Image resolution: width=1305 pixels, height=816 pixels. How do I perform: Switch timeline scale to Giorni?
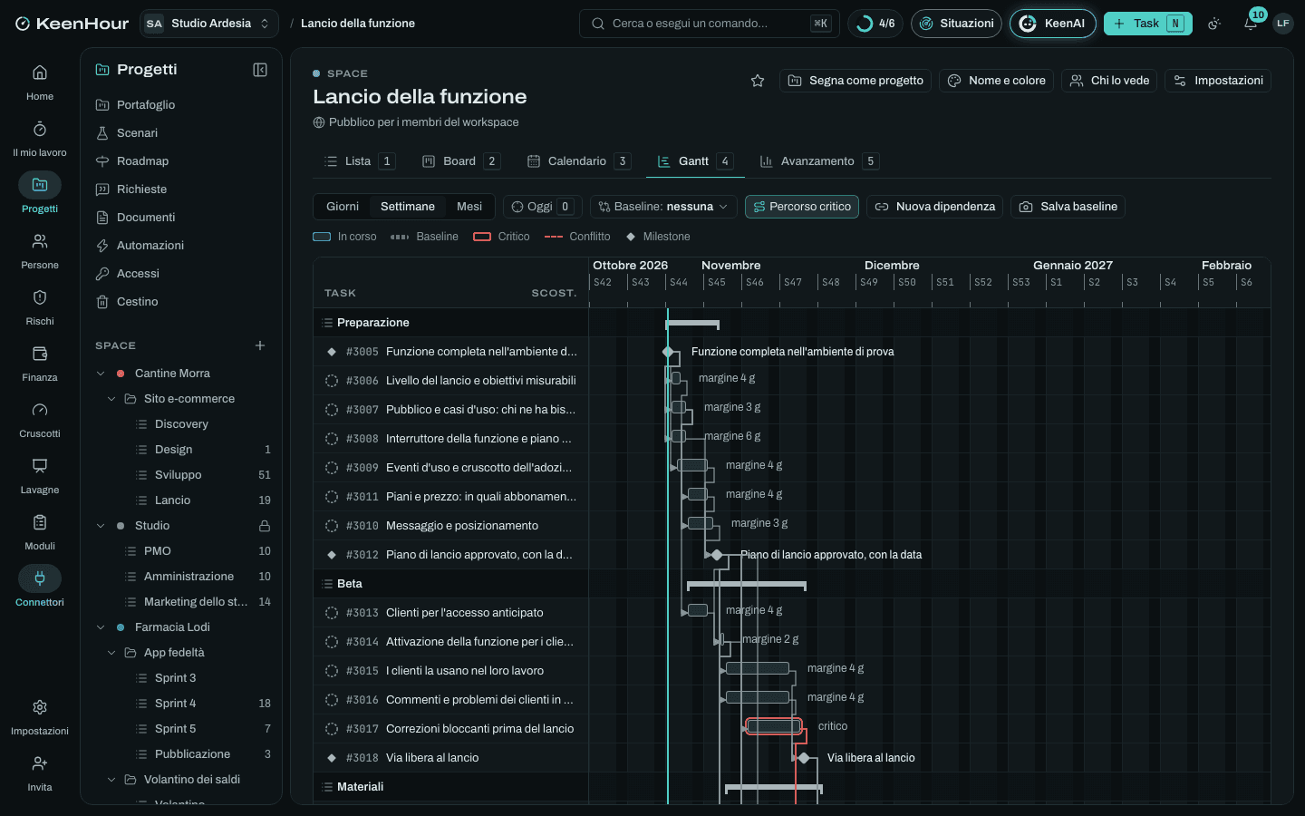tap(343, 207)
